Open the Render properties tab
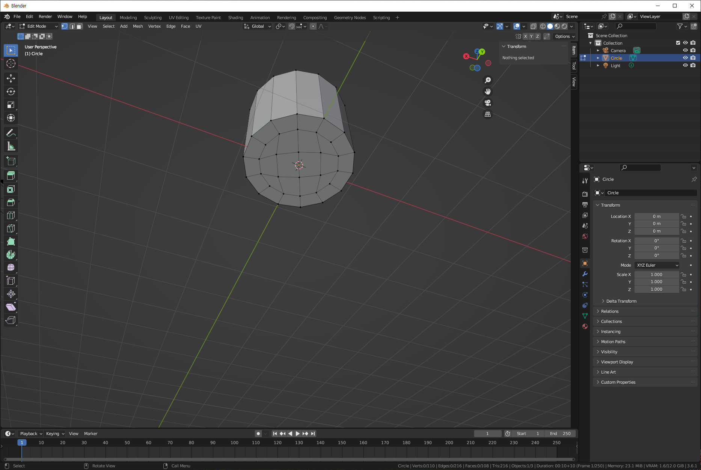701x470 pixels. (585, 194)
